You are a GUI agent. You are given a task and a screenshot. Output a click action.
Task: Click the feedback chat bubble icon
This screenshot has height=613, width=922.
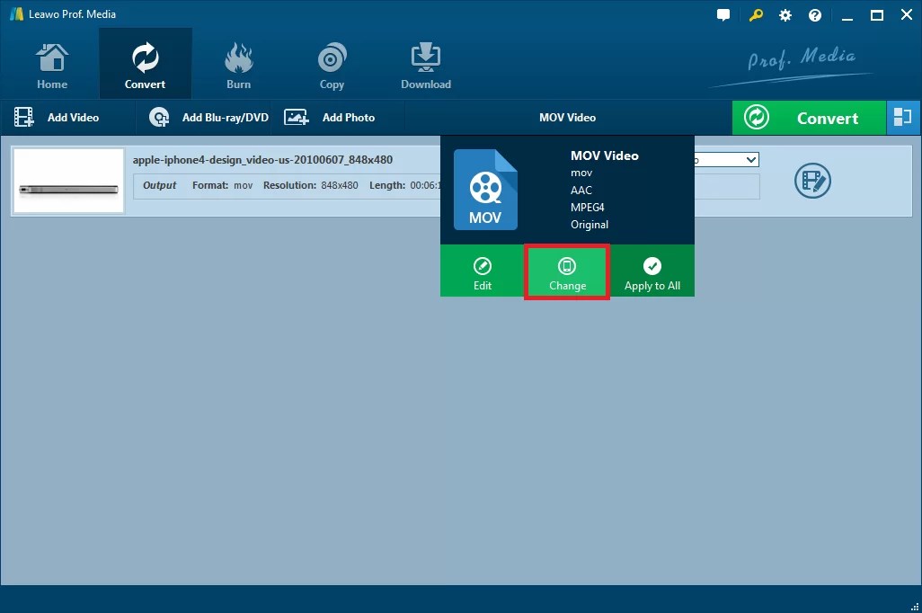pos(723,14)
